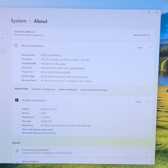Screen dimensions: 168x168
Task: Open the System protection link
Action: click(x=68, y=90)
